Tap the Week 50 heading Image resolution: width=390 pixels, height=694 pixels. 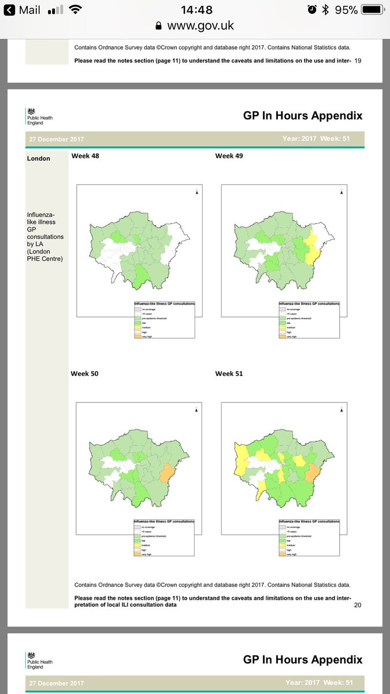click(85, 374)
